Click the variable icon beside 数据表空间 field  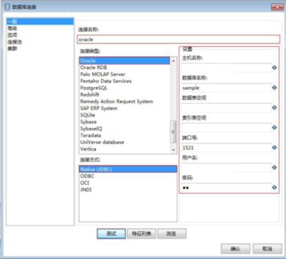275,108
